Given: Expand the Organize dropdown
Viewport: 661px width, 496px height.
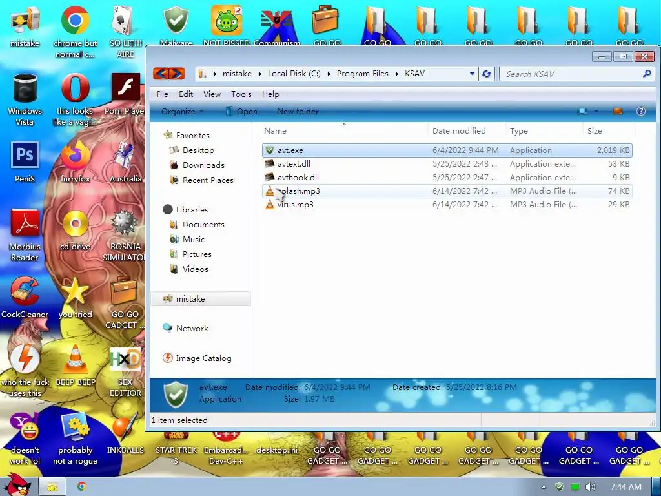Looking at the screenshot, I should point(183,111).
